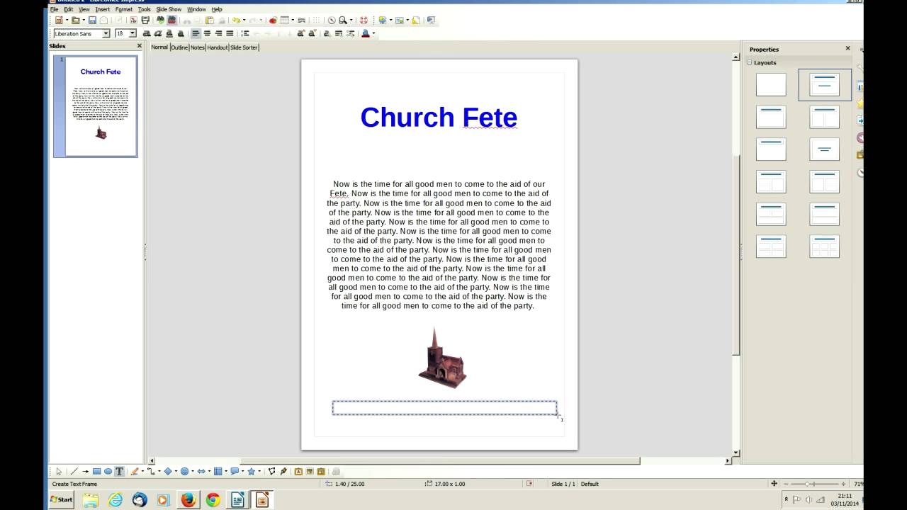This screenshot has height=510, width=907.
Task: Open the New document dropdown arrow
Action: pos(67,21)
